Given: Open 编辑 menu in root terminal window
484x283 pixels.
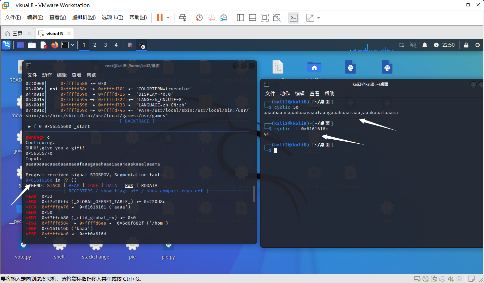Looking at the screenshot, I should click(x=62, y=75).
